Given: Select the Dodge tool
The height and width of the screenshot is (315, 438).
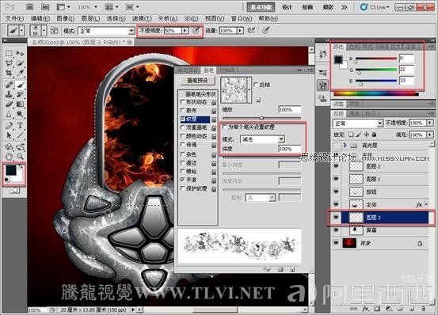Looking at the screenshot, I should point(20,114).
